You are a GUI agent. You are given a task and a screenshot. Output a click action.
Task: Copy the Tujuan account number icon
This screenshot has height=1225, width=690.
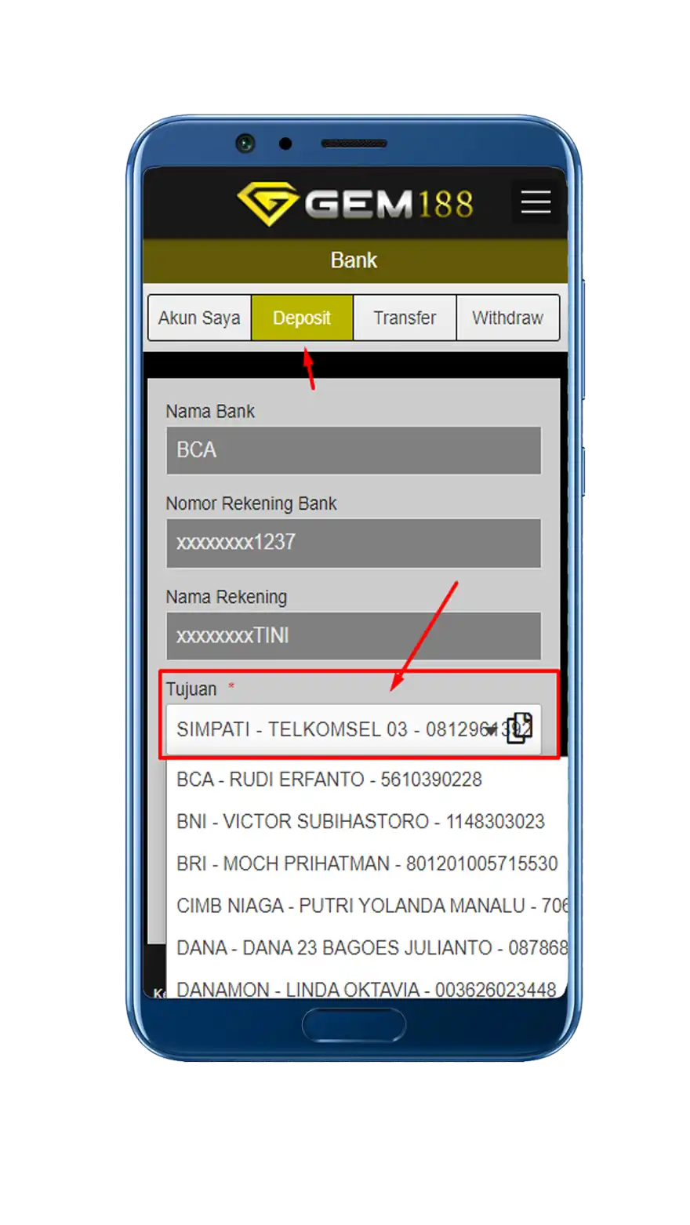click(519, 729)
